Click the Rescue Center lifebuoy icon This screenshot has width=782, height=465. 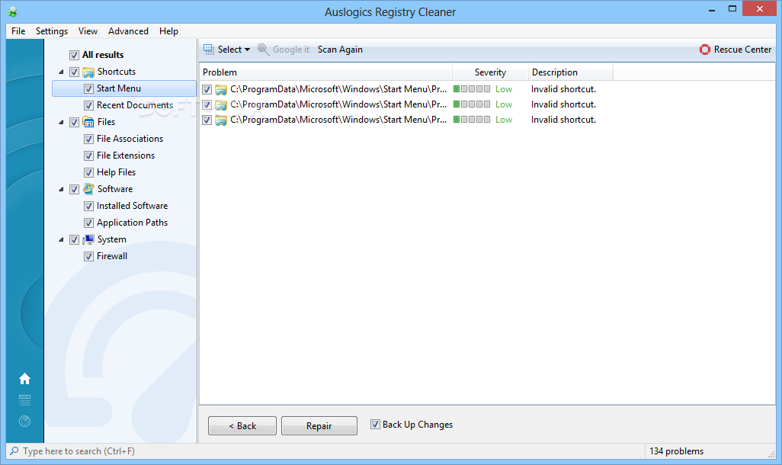(705, 50)
